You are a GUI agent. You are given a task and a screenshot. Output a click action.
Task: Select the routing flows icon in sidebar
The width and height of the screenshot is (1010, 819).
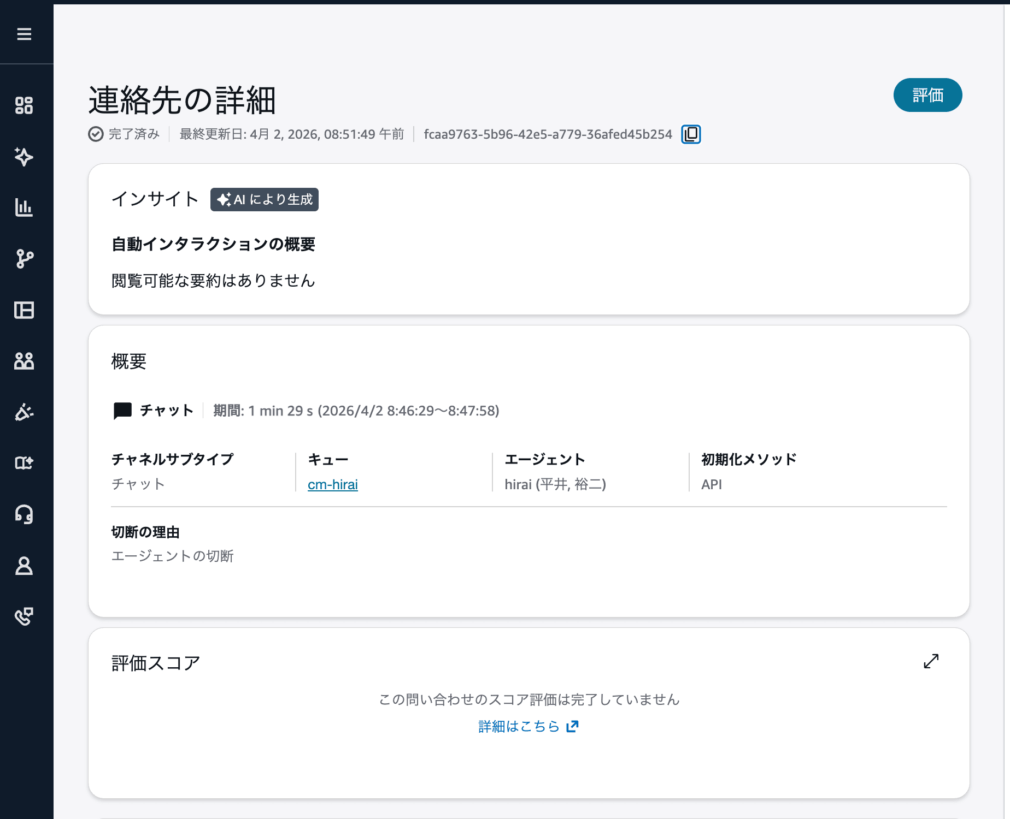pyautogui.click(x=25, y=259)
